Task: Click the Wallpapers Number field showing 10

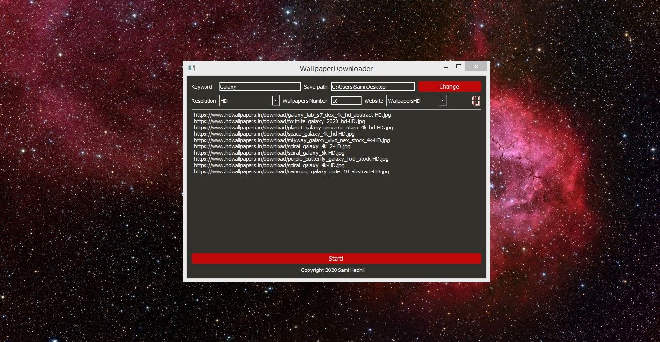Action: click(x=346, y=101)
